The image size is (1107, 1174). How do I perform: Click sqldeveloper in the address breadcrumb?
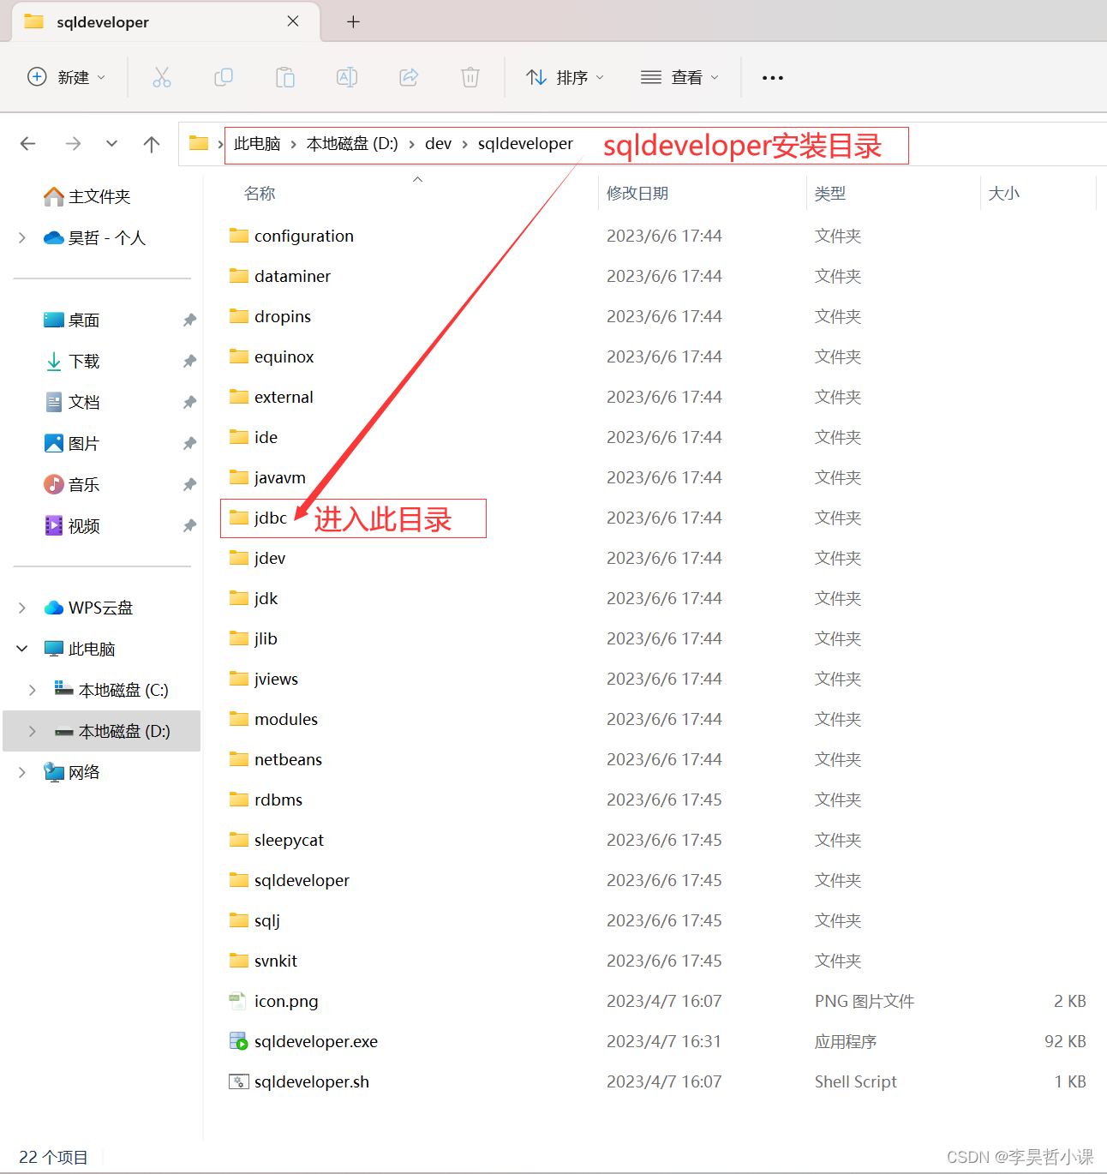click(x=525, y=144)
